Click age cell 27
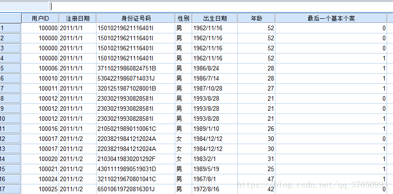393x194 pixels. click(256, 88)
